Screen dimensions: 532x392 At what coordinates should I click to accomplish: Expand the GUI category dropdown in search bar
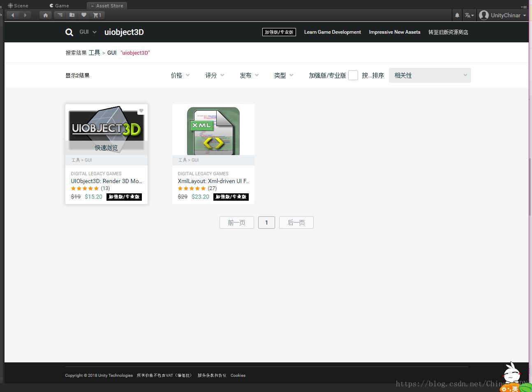tap(88, 32)
